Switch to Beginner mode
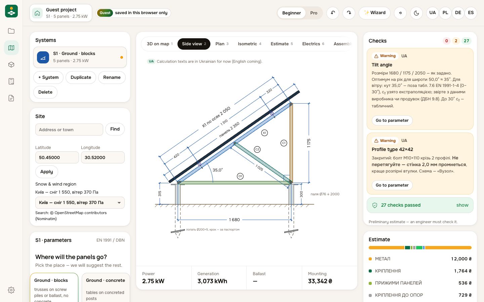 click(291, 13)
